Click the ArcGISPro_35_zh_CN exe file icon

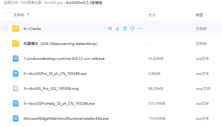(16, 73)
